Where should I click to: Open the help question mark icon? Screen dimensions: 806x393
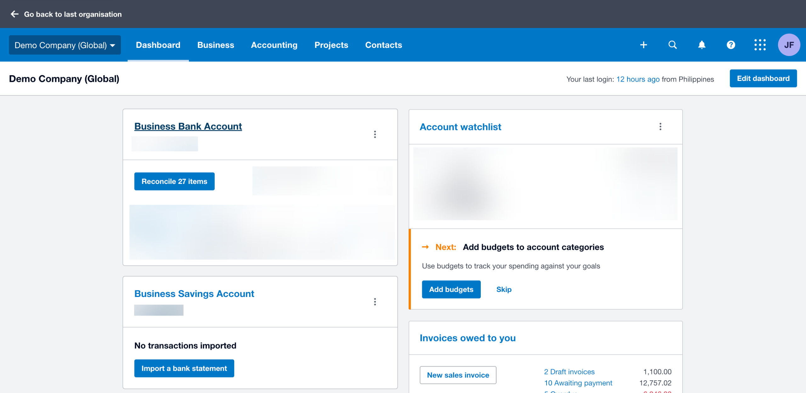(731, 45)
